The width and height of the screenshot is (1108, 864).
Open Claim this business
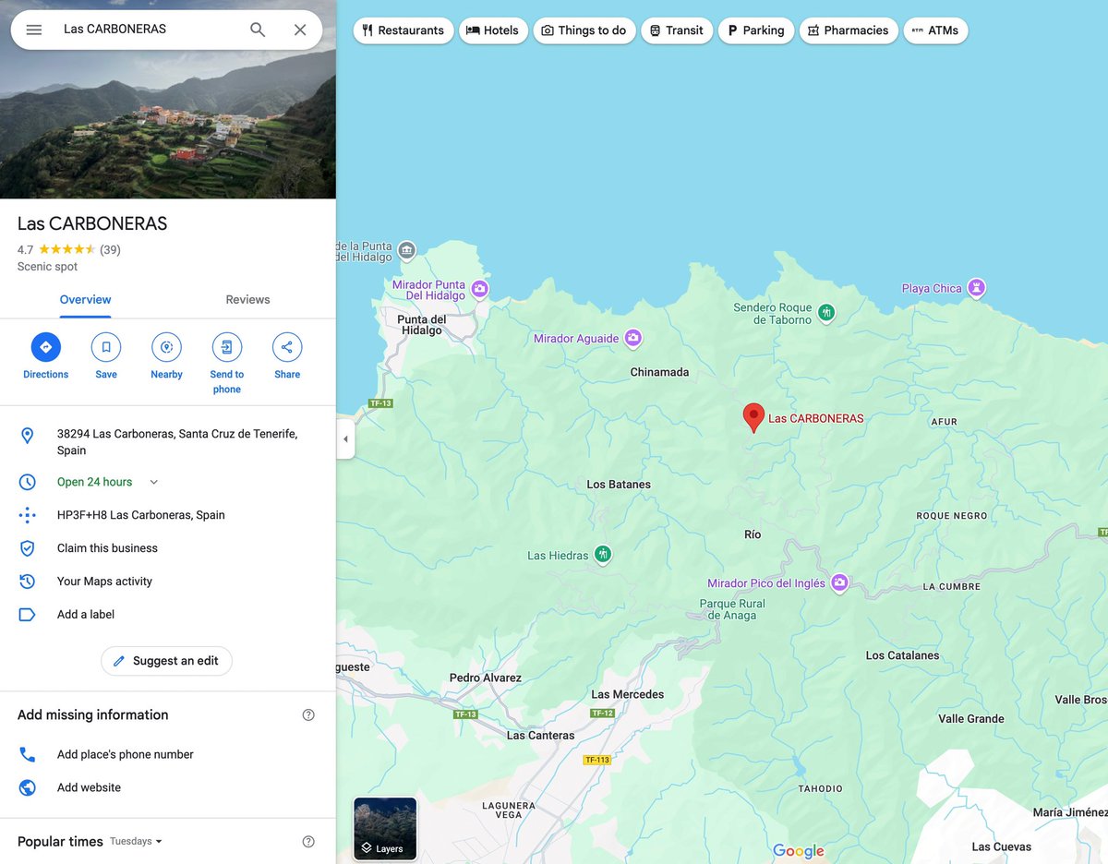[x=107, y=547]
